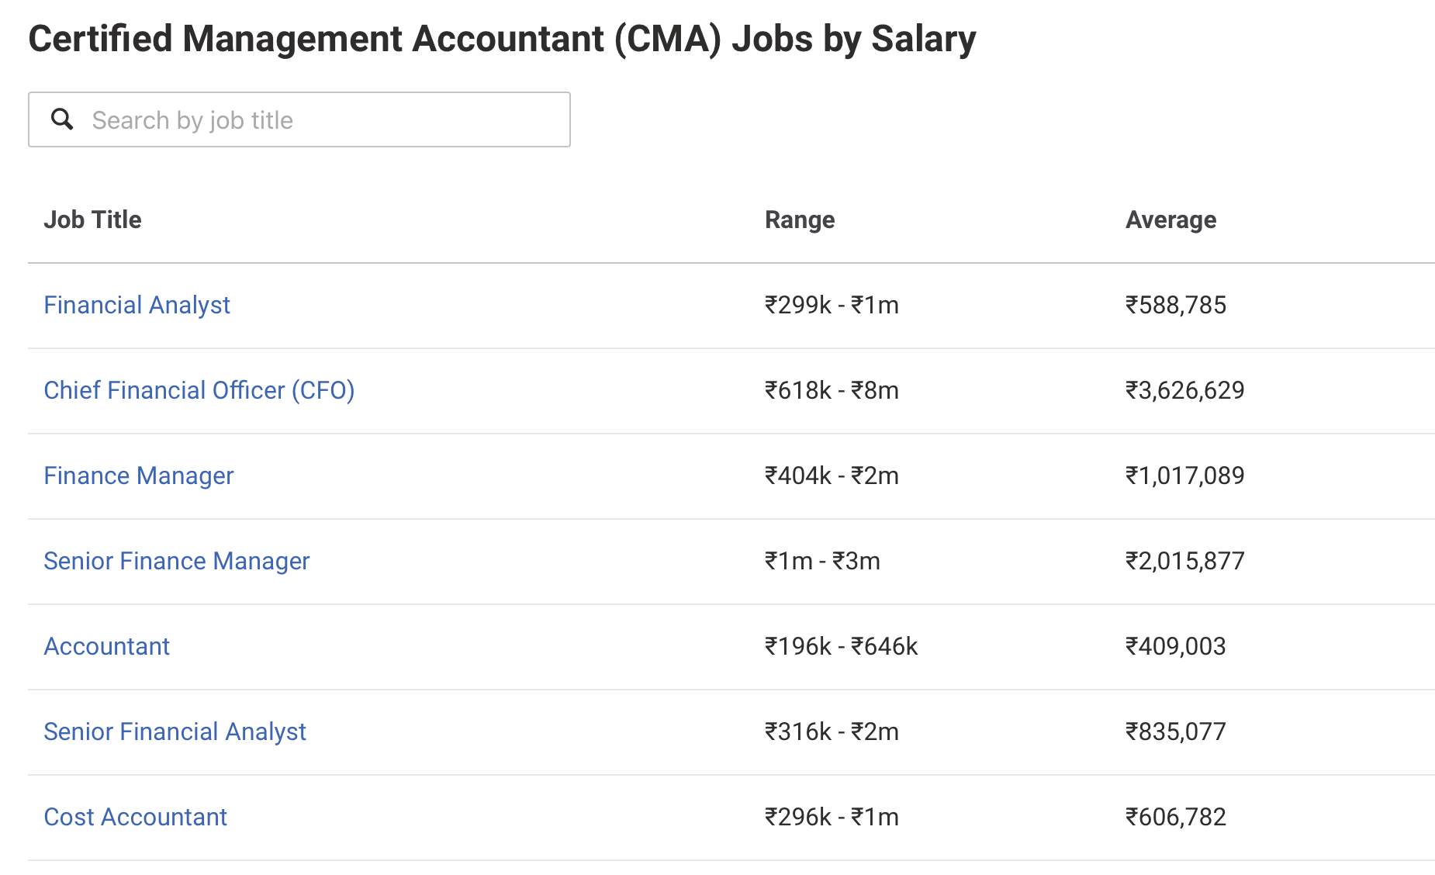The image size is (1435, 875).
Task: Click the search magnifier icon
Action: pyautogui.click(x=62, y=119)
